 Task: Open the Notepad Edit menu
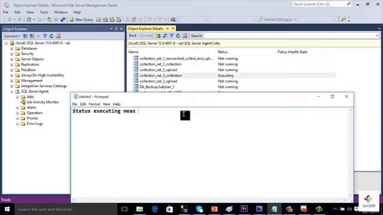tap(83, 104)
